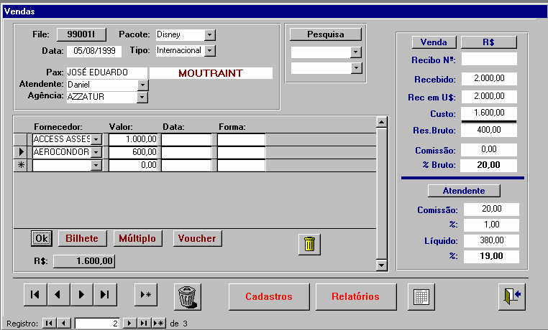This screenshot has width=548, height=330.
Task: Click scroll-up arrow of supplier list scrollbar
Action: click(x=382, y=122)
